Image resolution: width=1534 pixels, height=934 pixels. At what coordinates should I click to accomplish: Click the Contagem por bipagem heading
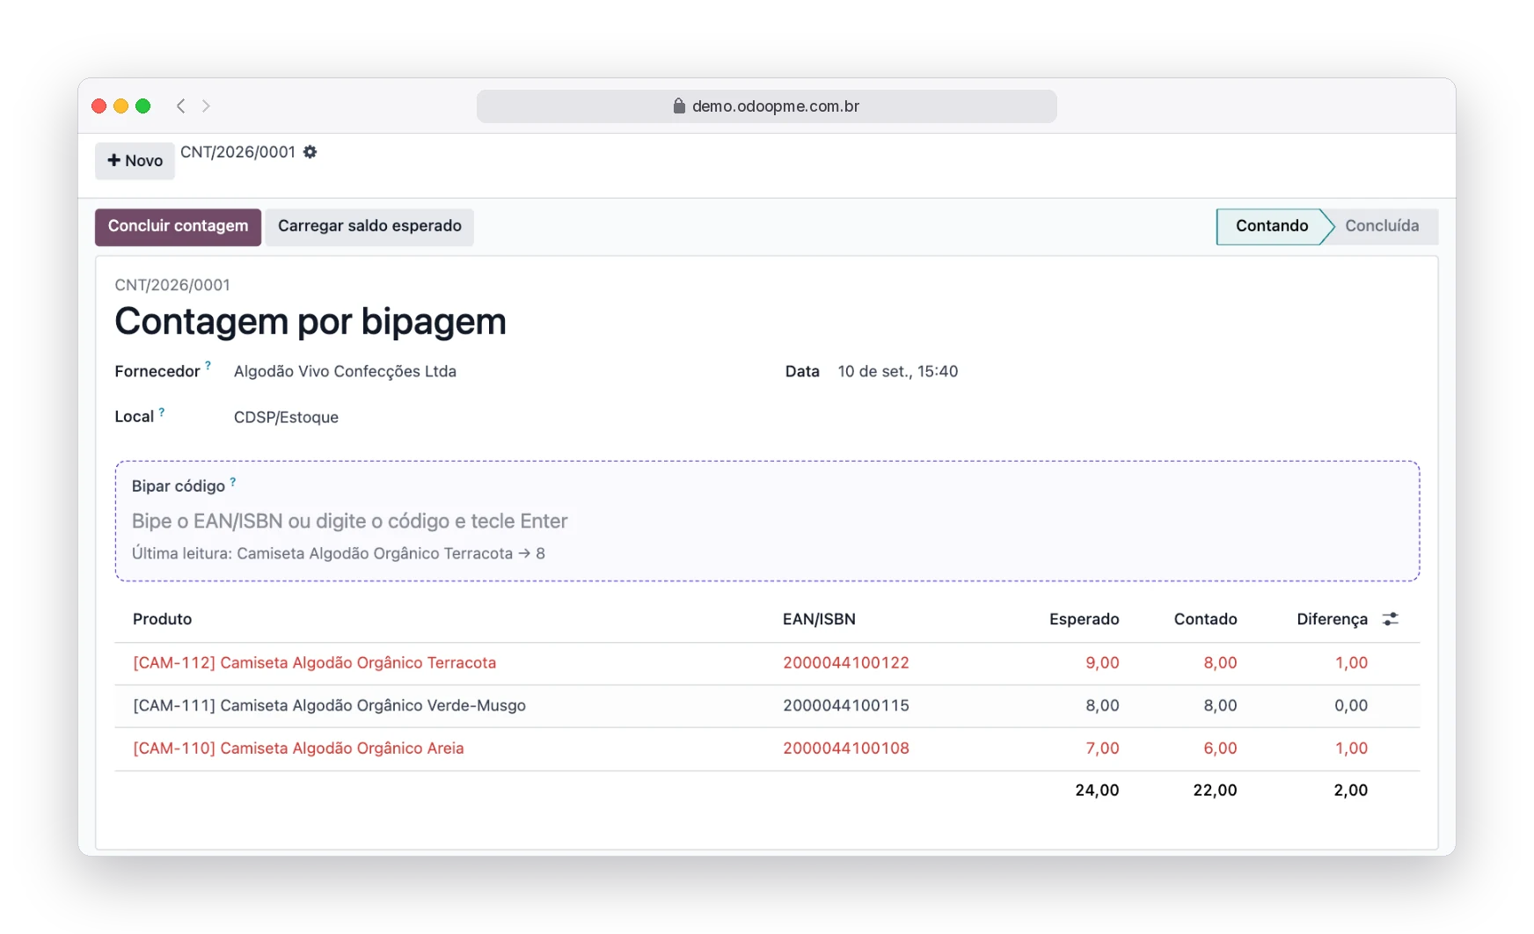coord(310,322)
